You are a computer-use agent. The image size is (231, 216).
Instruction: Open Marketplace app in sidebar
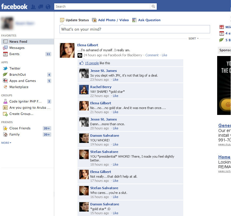point(19,87)
